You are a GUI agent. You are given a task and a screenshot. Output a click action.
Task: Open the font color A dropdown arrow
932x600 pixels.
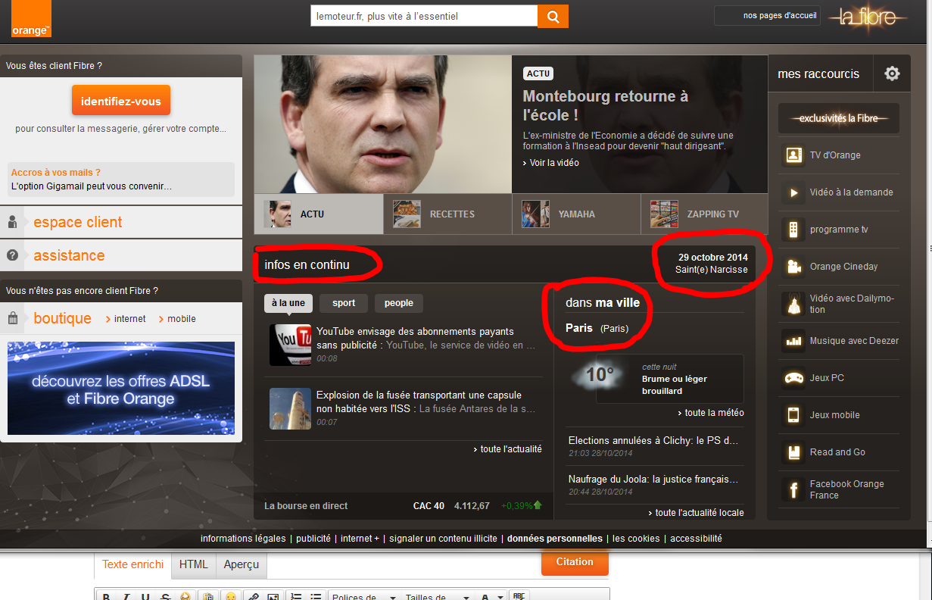coord(500,597)
